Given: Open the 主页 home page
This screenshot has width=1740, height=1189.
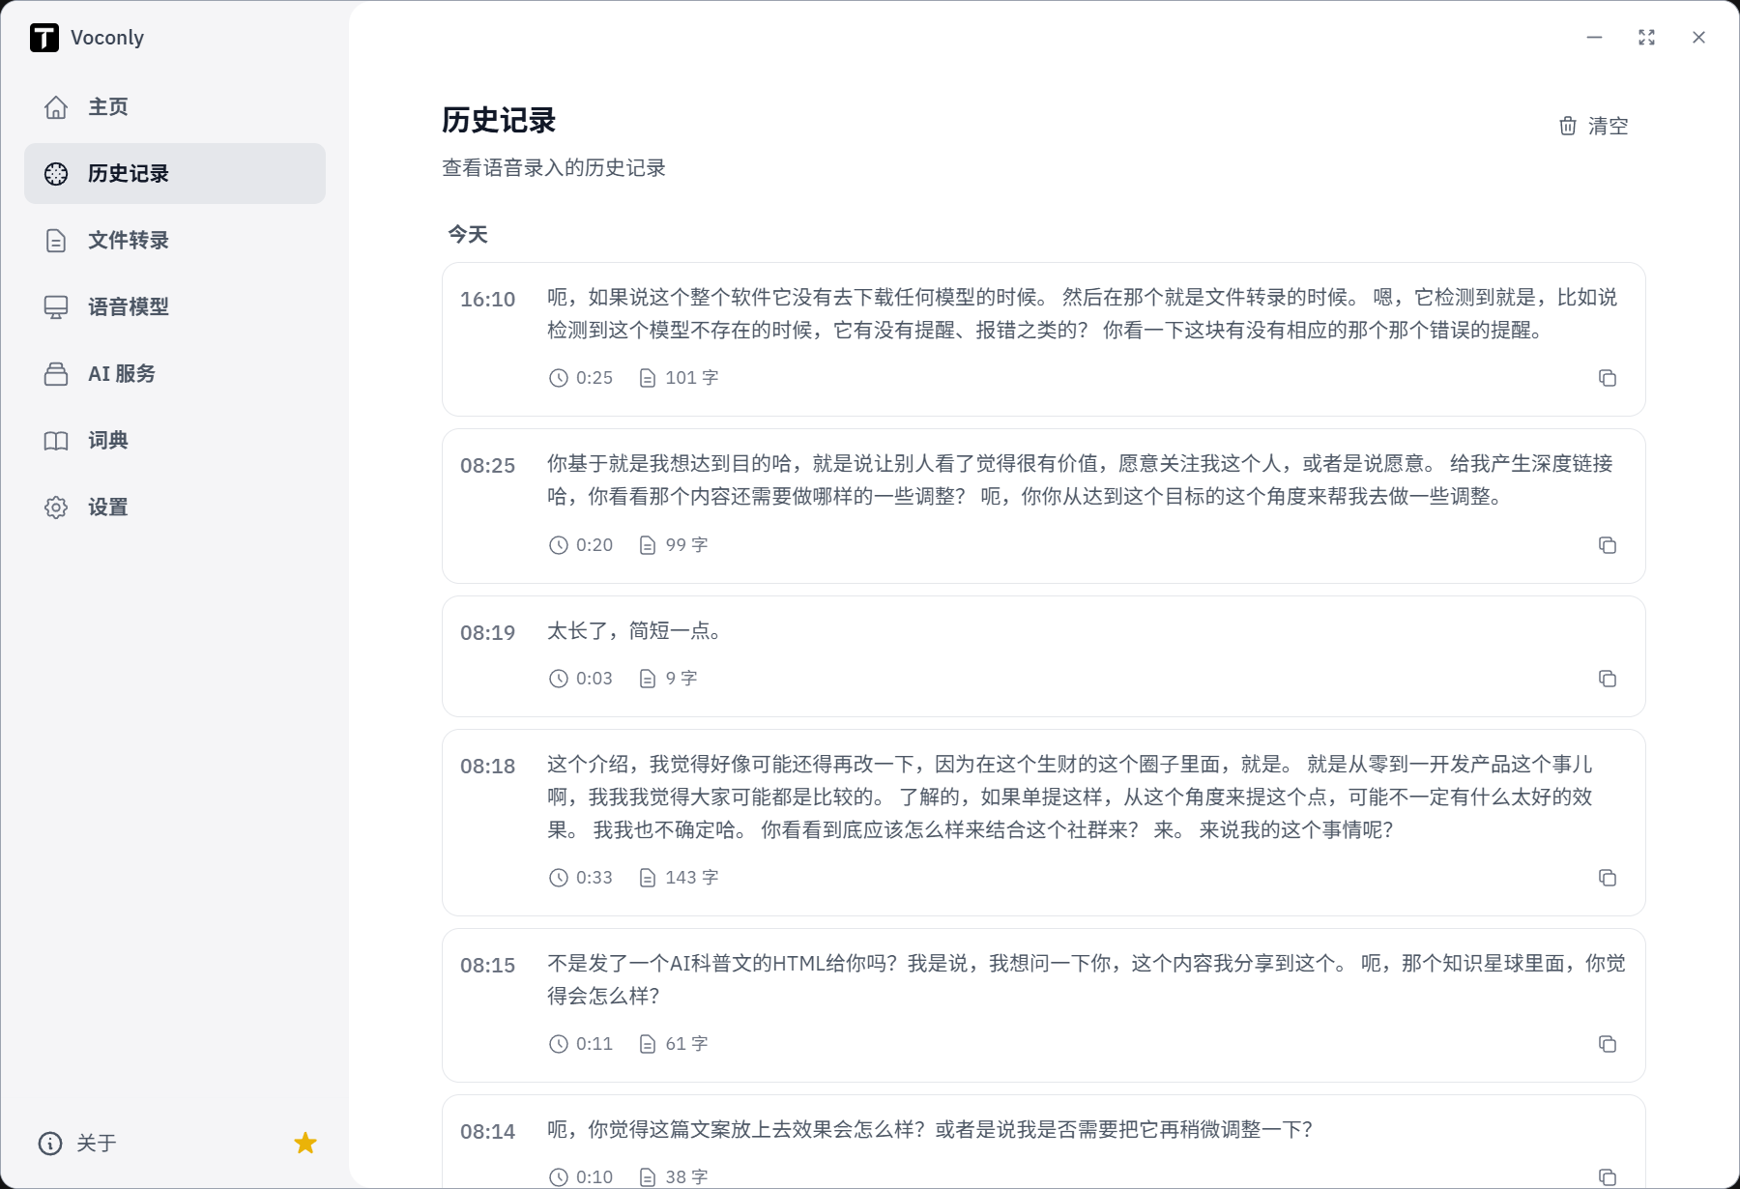Looking at the screenshot, I should 175,106.
